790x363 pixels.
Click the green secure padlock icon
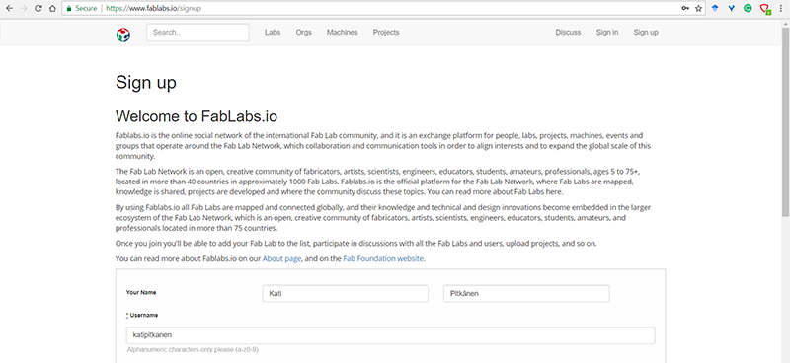coord(69,8)
